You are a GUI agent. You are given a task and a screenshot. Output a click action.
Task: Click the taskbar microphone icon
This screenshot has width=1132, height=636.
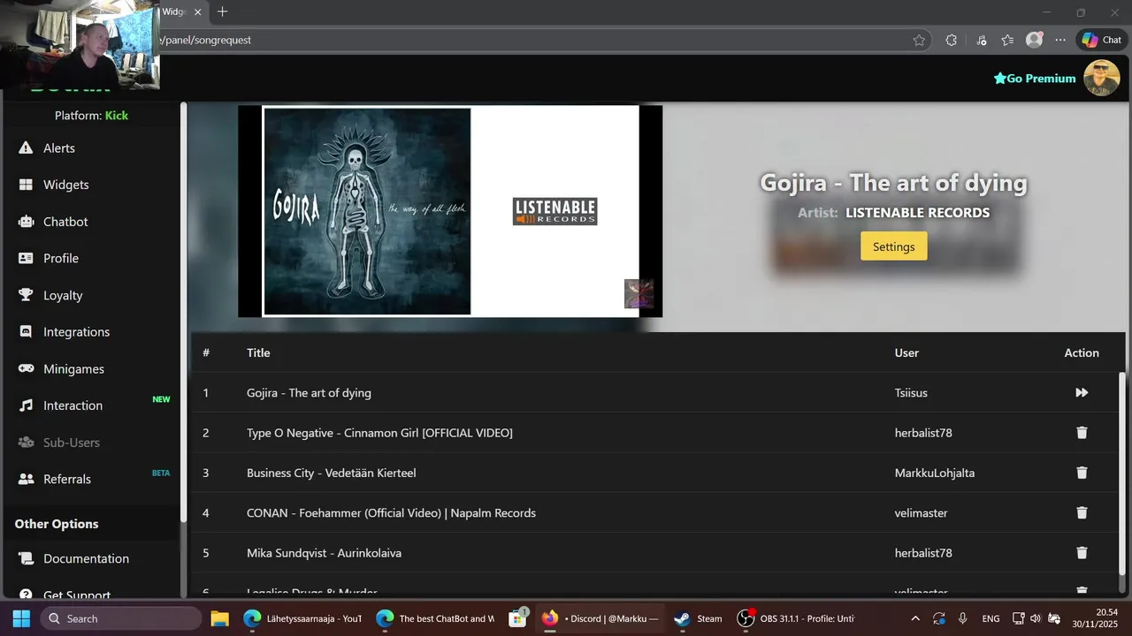pos(962,618)
